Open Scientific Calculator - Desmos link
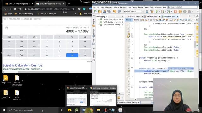The image size is (202, 113). pyautogui.click(x=22, y=65)
